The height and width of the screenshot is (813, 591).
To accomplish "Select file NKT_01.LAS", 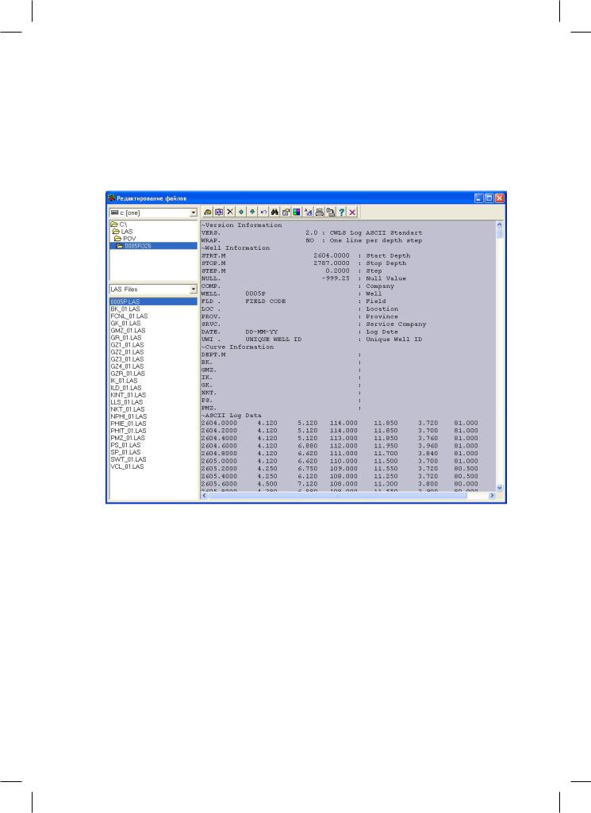I will [x=128, y=409].
